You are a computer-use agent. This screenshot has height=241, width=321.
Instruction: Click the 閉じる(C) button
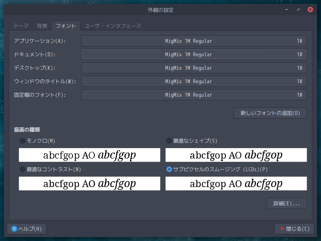(294, 229)
